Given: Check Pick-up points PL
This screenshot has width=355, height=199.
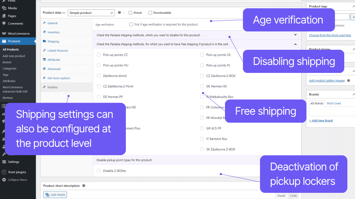Looking at the screenshot, I should 202,65.
